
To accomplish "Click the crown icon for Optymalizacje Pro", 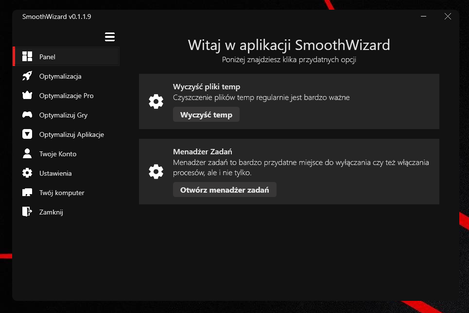I will tap(27, 95).
